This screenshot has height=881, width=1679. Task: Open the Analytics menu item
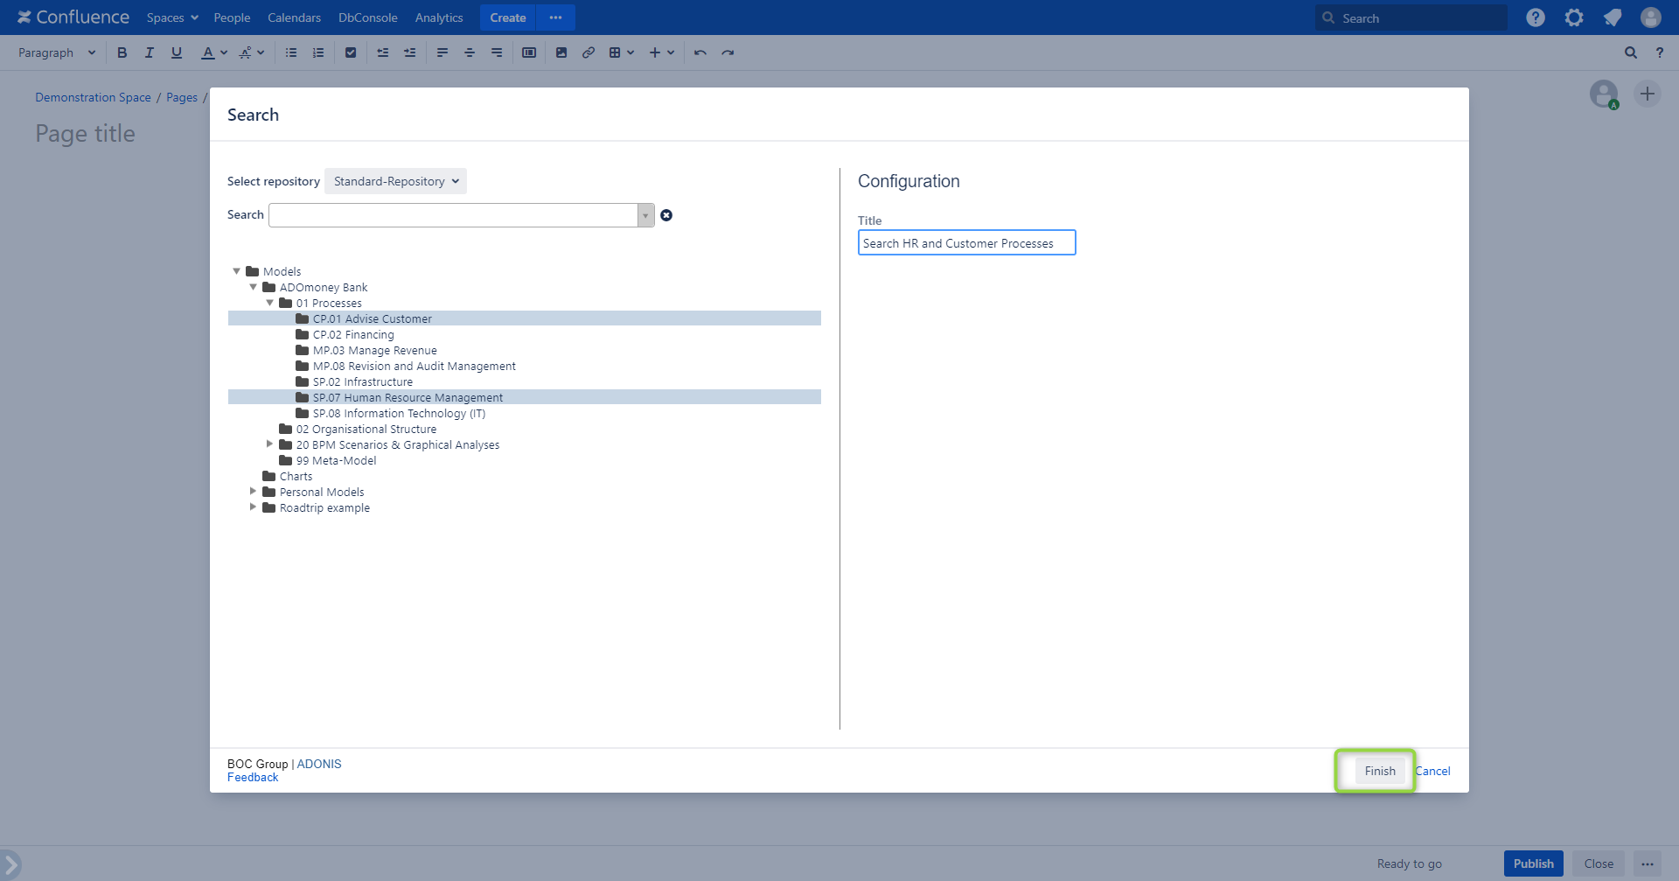[x=439, y=17]
